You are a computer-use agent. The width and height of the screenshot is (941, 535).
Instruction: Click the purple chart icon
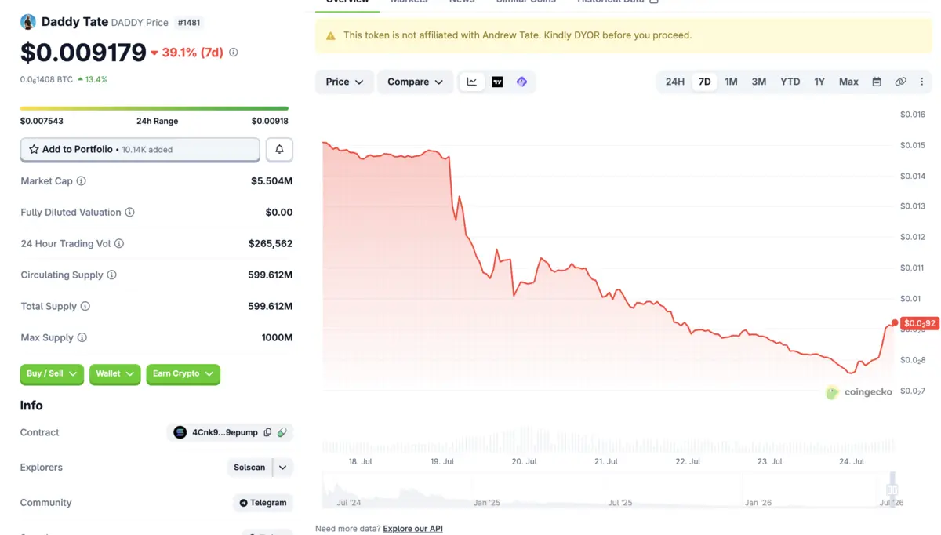pyautogui.click(x=521, y=82)
